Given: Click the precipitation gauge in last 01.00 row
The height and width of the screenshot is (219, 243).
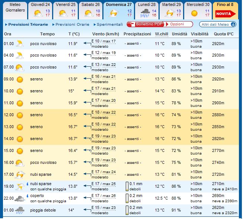Looking at the screenshot, I should point(127,210).
